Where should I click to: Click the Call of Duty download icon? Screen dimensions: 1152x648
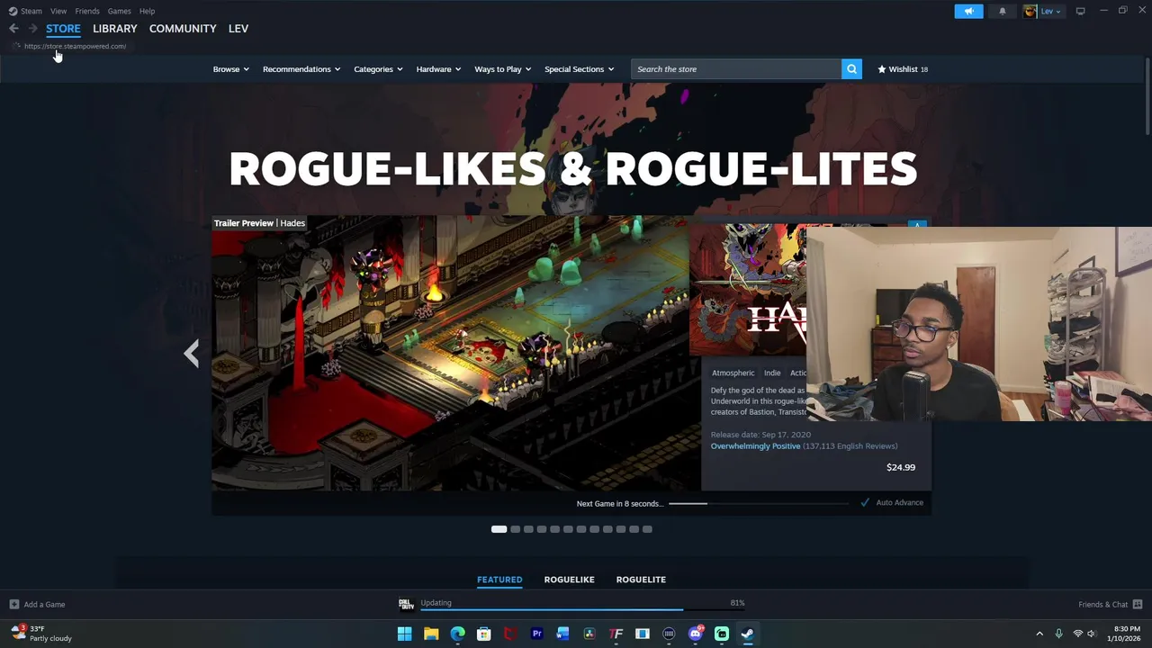(406, 604)
